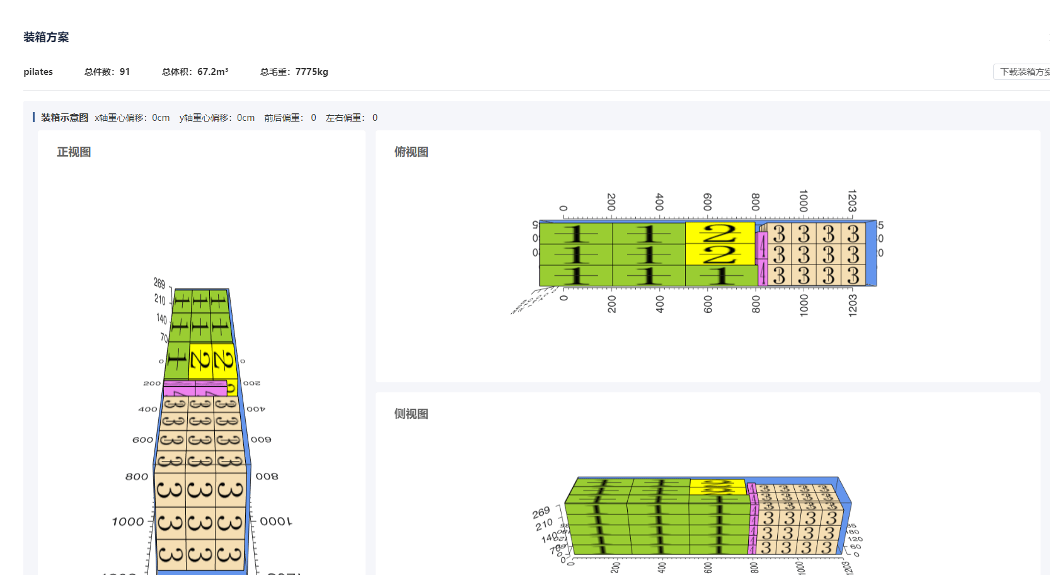Click the 下载装箱方案 download button
Viewport: 1050px width, 575px height.
click(x=1024, y=72)
